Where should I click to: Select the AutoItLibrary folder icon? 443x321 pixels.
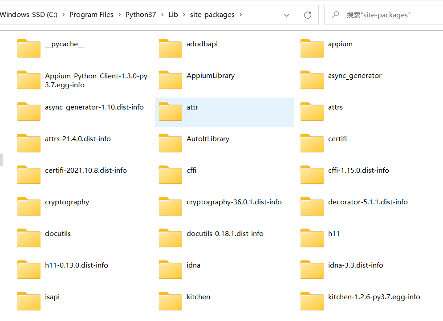(171, 143)
